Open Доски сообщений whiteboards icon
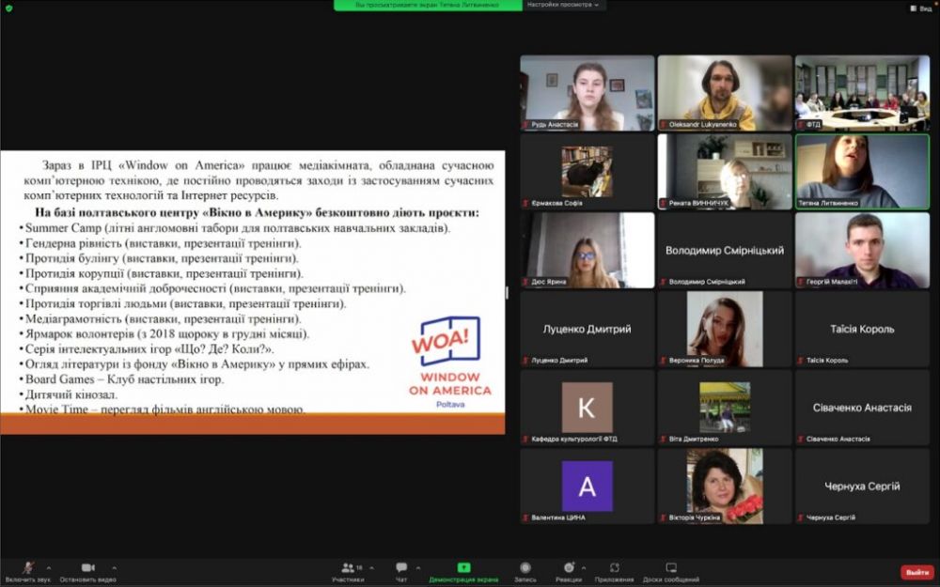940x587 pixels. pyautogui.click(x=671, y=567)
